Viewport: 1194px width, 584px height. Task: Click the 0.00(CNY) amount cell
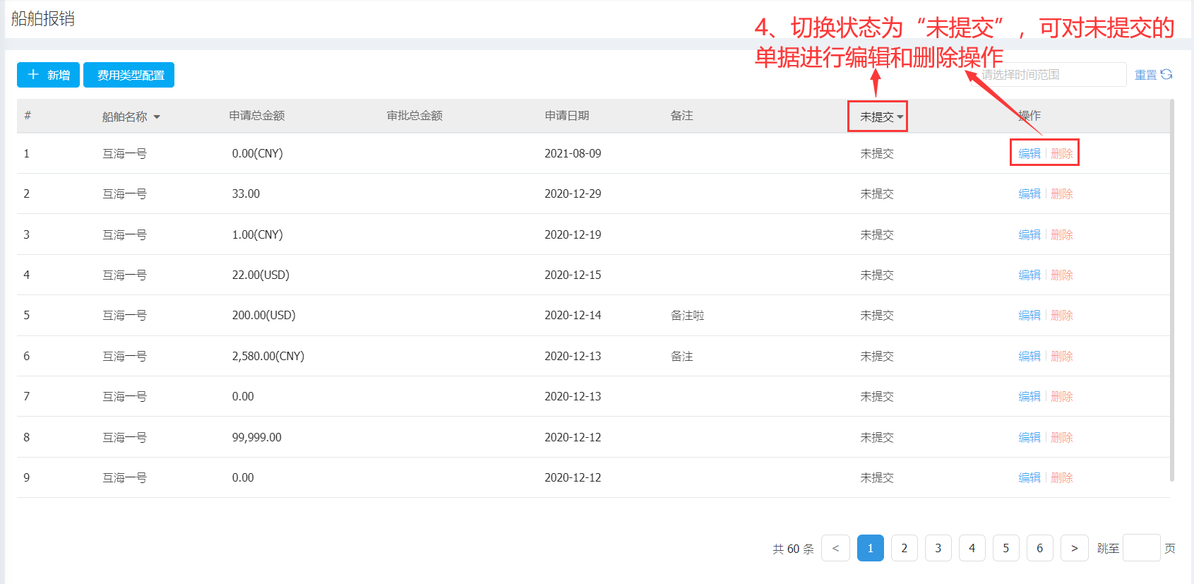(x=258, y=153)
